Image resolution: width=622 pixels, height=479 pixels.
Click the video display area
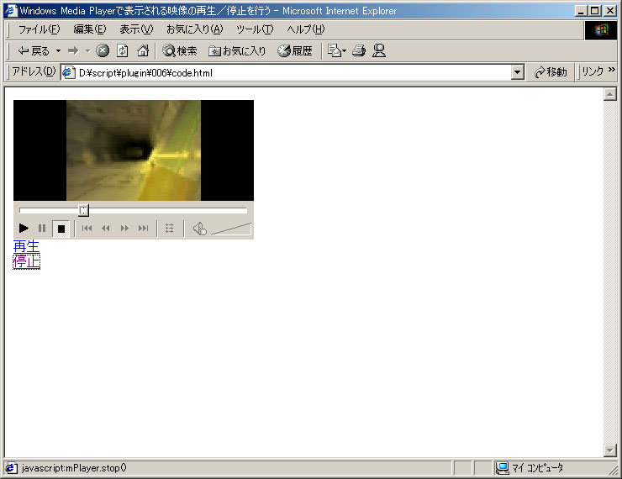(x=134, y=150)
